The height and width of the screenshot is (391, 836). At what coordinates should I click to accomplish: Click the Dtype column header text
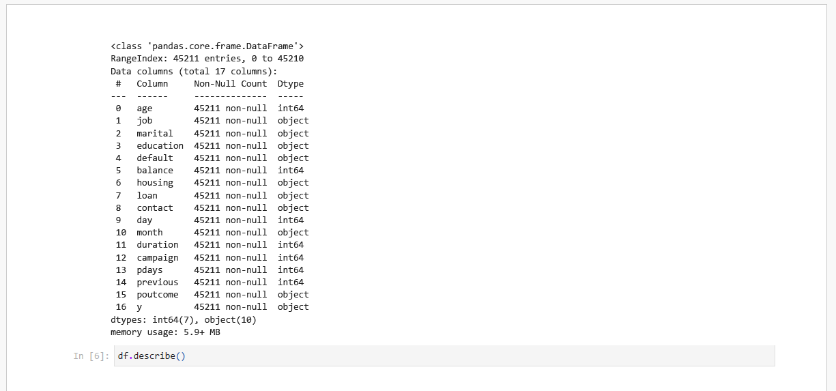click(x=290, y=84)
